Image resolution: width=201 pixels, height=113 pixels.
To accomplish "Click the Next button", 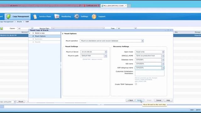I will (139, 100).
